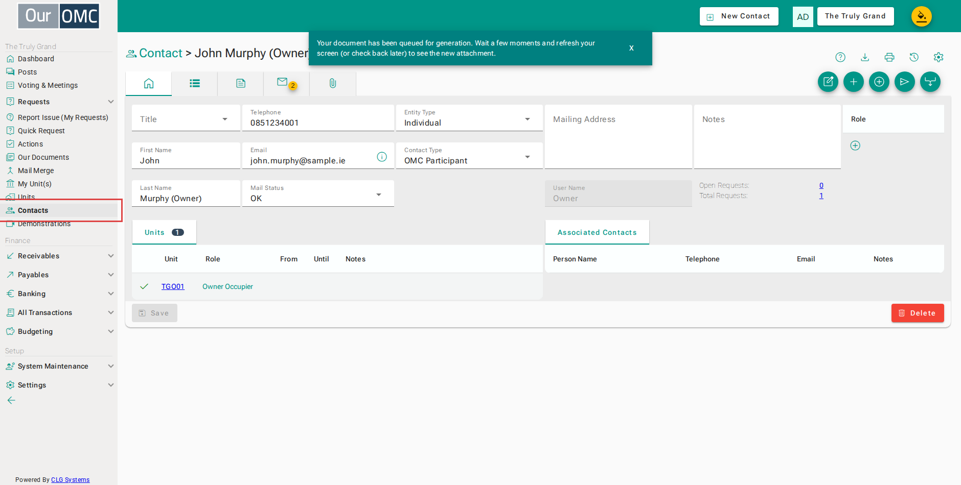This screenshot has width=961, height=485.
Task: Click the green send arrow button
Action: click(x=905, y=82)
